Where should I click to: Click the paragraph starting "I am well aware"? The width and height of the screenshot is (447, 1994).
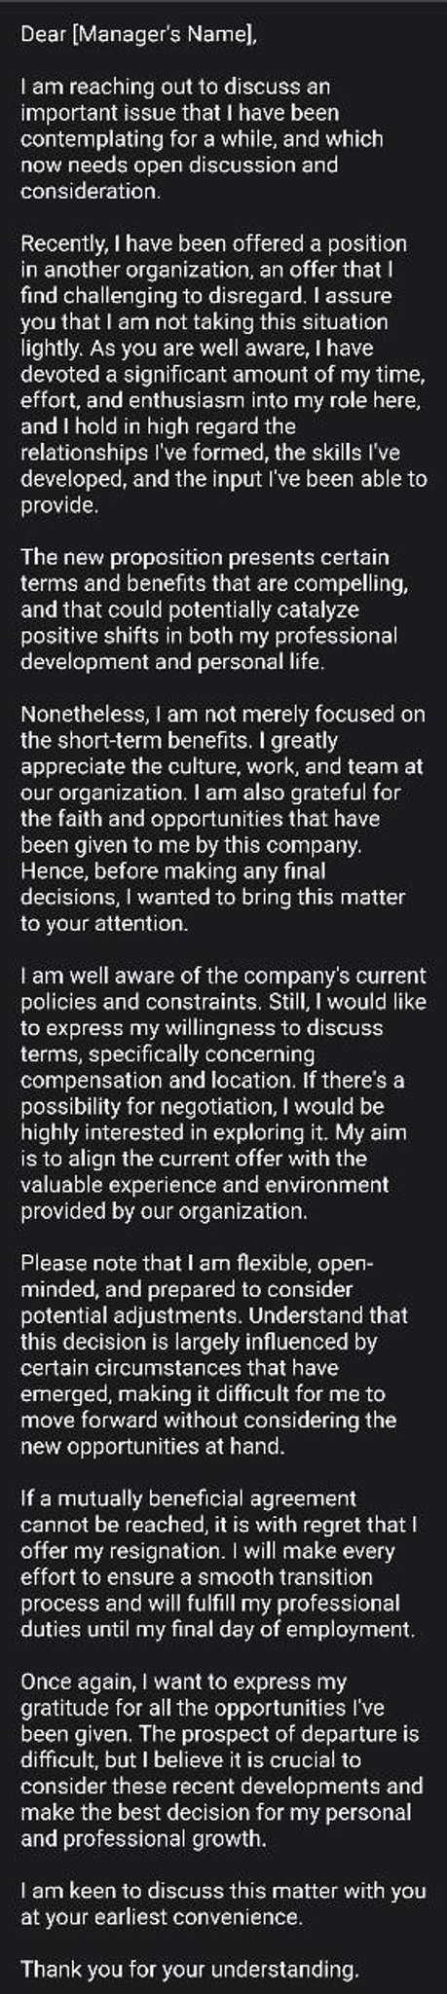[223, 1093]
